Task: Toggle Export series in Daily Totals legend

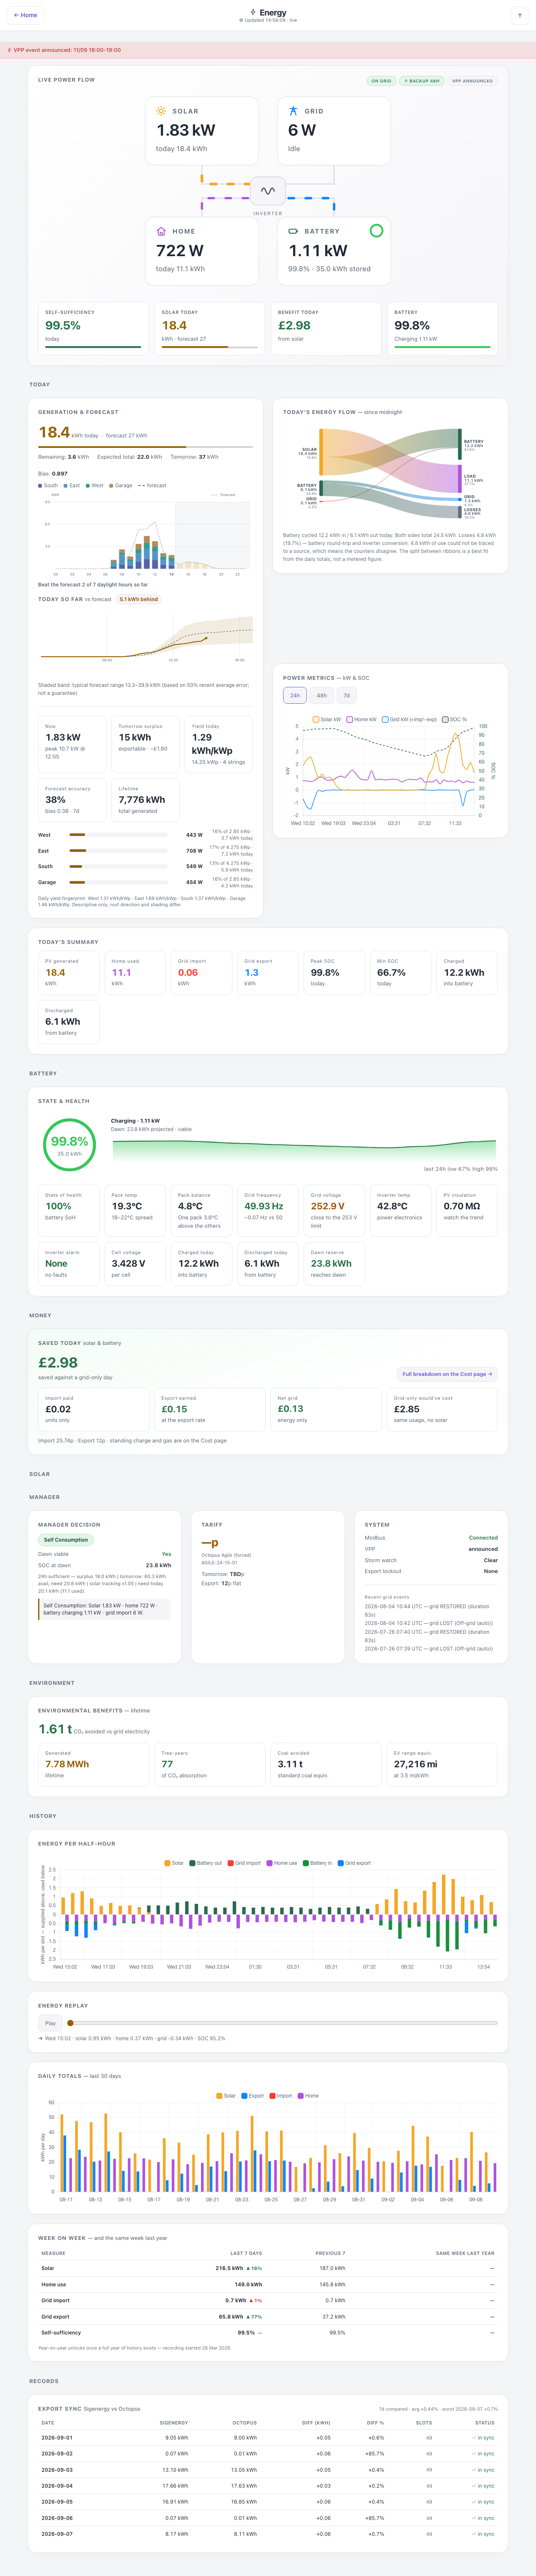Action: pyautogui.click(x=253, y=2095)
